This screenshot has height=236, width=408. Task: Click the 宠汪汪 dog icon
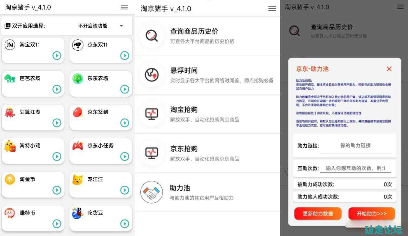(x=78, y=179)
